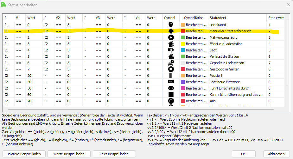The height and width of the screenshot is (159, 293).
Task: Load the Jalousie-Beispiel example
Action: click(x=24, y=154)
